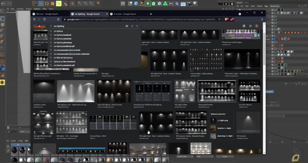Open the Pen spline tool
This screenshot has height=163, width=308.
click(x=142, y=4)
